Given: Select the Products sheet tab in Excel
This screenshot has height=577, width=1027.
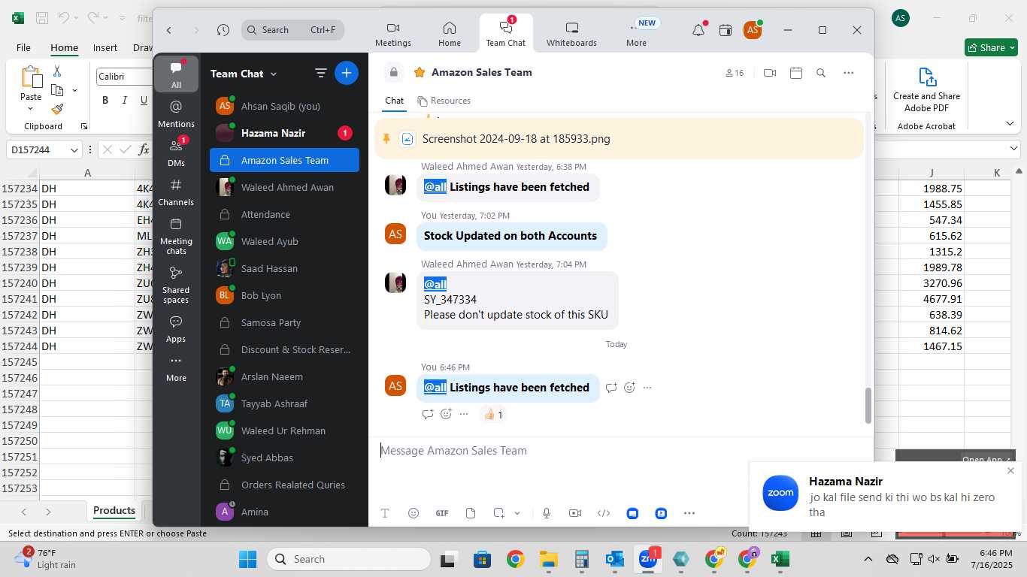Looking at the screenshot, I should pos(114,511).
